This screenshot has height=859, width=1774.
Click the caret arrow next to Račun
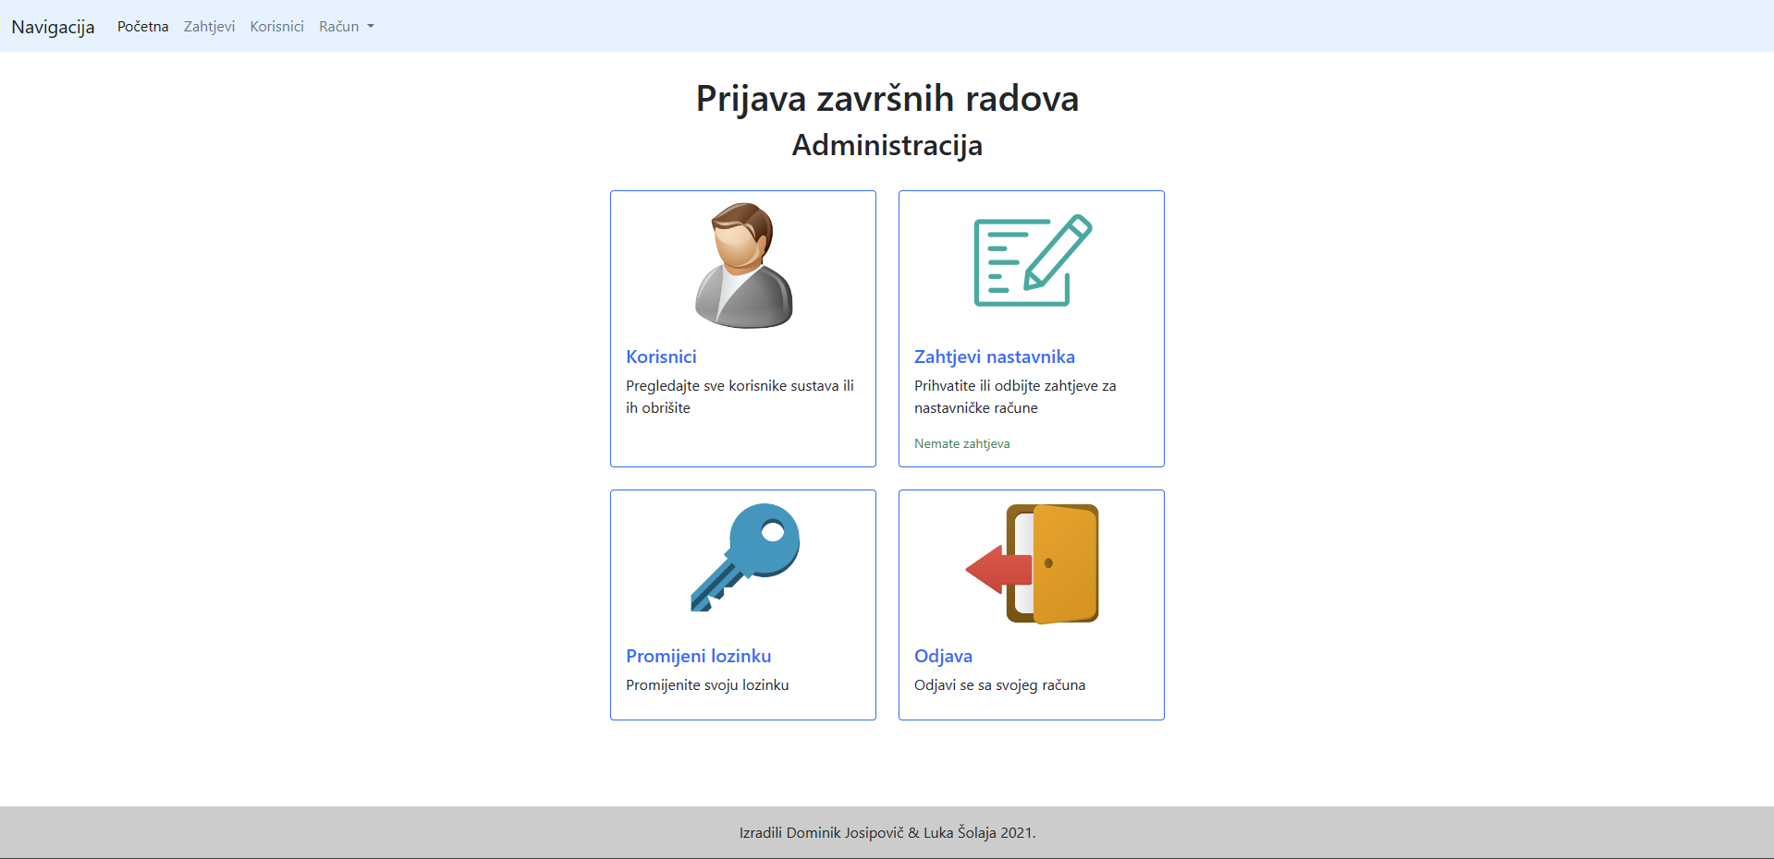coord(371,27)
